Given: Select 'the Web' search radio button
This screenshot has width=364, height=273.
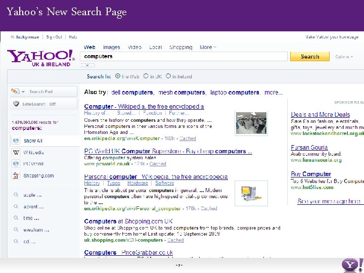Looking at the screenshot, I should (x=118, y=76).
